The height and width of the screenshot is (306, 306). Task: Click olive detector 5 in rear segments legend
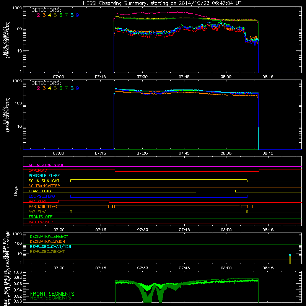tap(55, 88)
